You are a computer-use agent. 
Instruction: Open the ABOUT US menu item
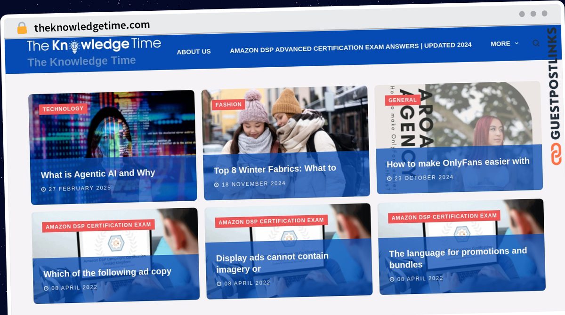pos(194,52)
